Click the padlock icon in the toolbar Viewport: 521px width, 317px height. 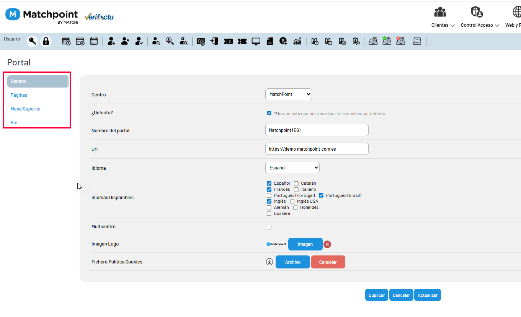pos(46,41)
